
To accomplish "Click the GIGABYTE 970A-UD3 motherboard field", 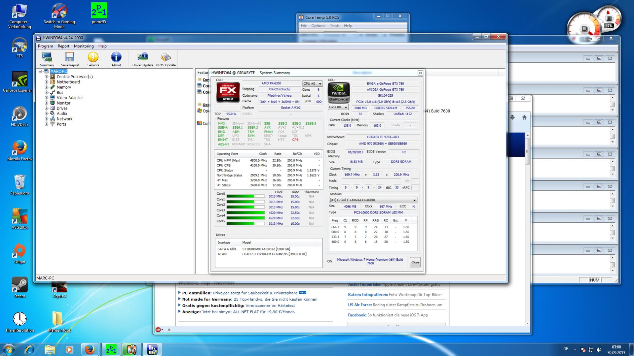I will pos(383,137).
